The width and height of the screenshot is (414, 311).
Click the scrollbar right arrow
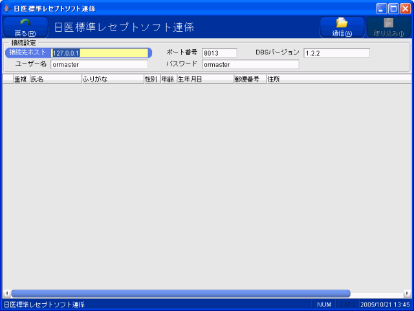tap(408, 294)
